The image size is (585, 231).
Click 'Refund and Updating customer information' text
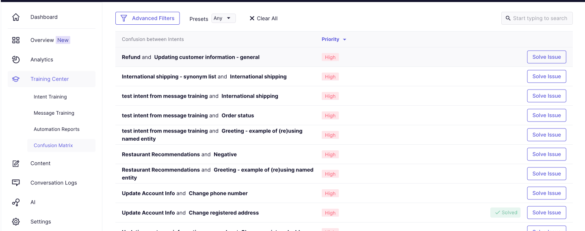[x=191, y=57]
